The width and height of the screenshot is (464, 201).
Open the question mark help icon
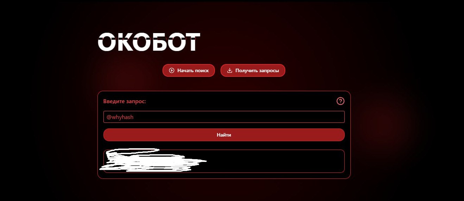pos(341,101)
